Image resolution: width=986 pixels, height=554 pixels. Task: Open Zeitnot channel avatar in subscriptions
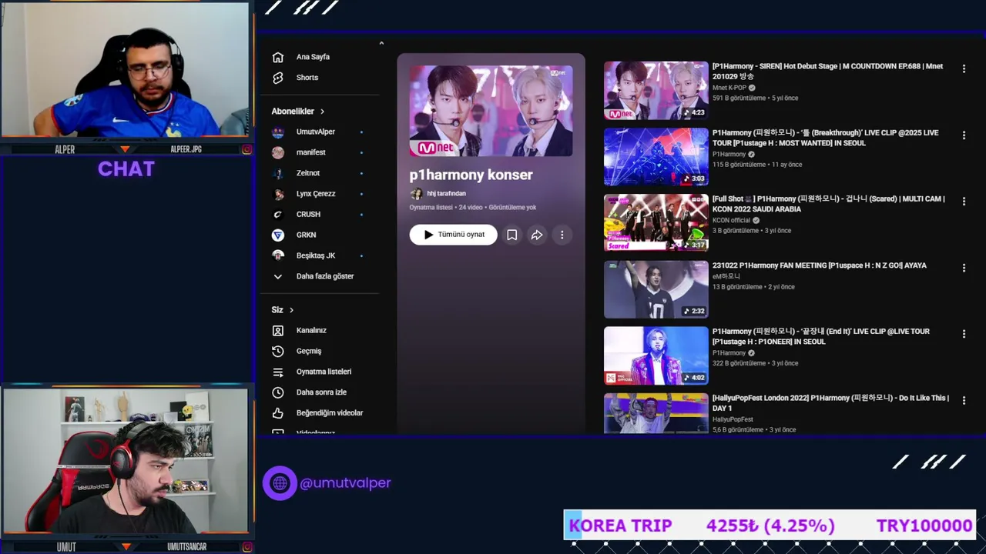[x=278, y=173]
